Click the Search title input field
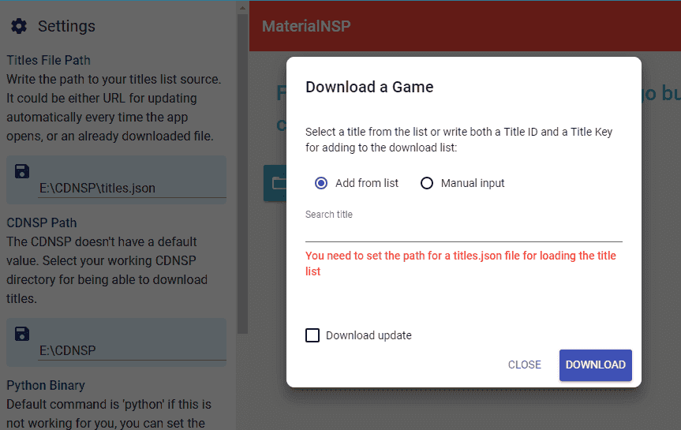 click(464, 231)
